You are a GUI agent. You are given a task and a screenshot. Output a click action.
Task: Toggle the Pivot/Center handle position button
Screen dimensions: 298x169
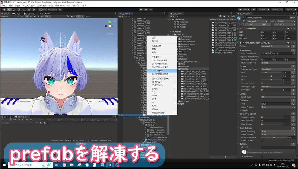pos(43,10)
